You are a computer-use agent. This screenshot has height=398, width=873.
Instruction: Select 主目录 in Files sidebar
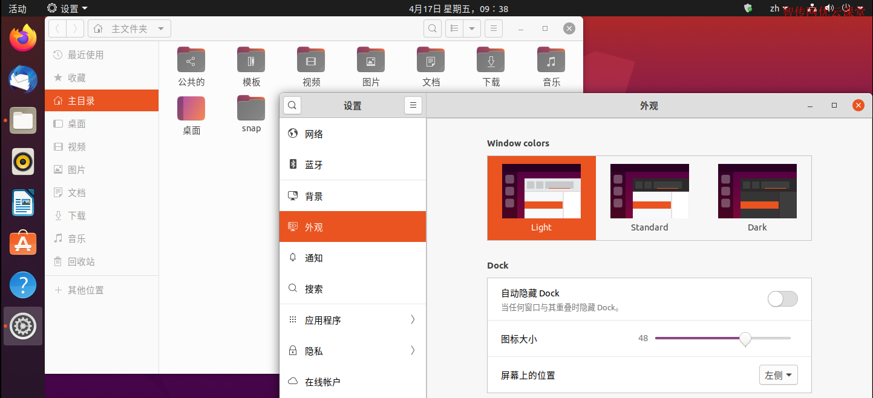pyautogui.click(x=102, y=100)
